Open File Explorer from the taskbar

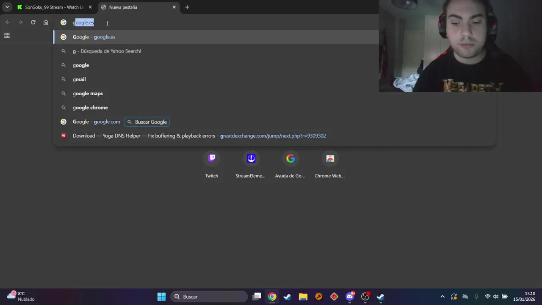click(303, 297)
